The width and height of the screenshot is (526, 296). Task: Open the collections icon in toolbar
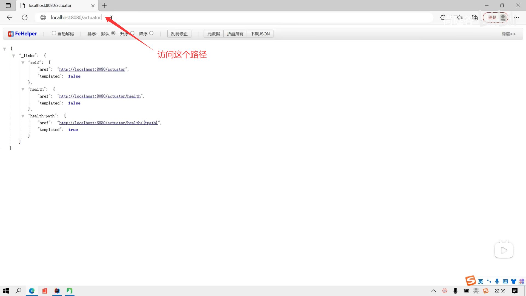[x=475, y=18]
